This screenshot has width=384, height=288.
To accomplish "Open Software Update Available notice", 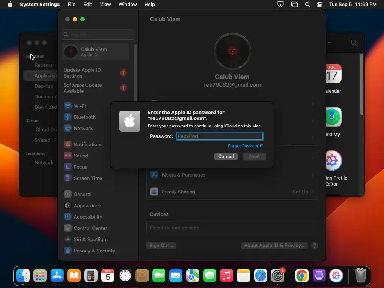I will pyautogui.click(x=96, y=88).
